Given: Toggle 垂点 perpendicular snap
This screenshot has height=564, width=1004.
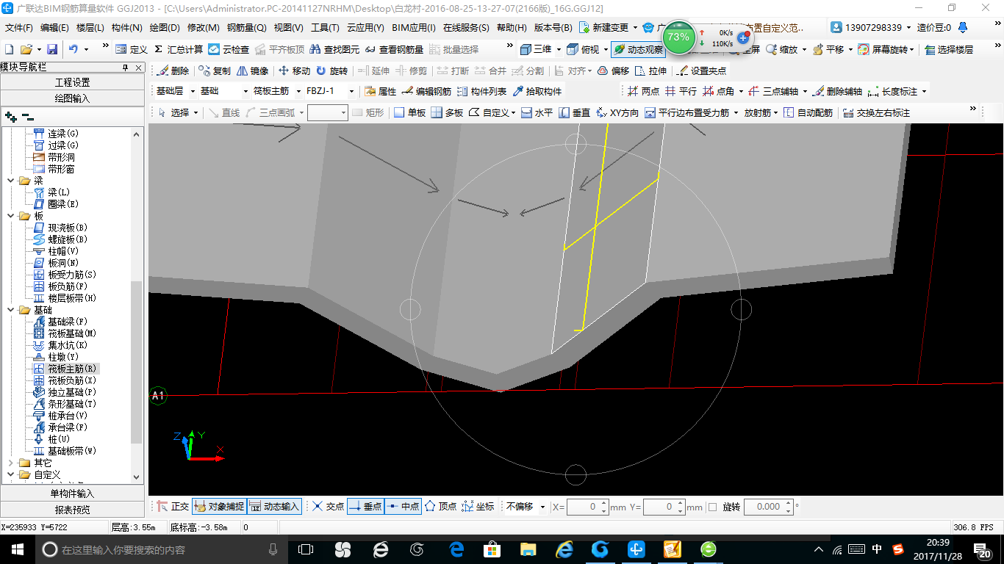Looking at the screenshot, I should pyautogui.click(x=365, y=507).
